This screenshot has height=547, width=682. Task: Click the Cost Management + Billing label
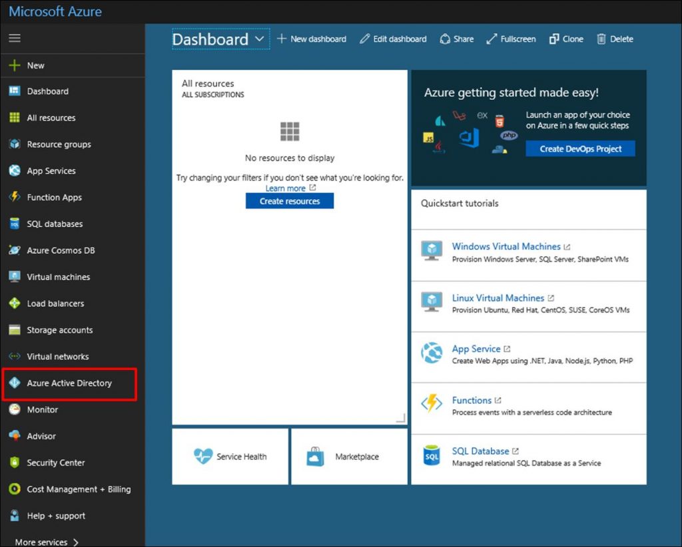coord(79,489)
